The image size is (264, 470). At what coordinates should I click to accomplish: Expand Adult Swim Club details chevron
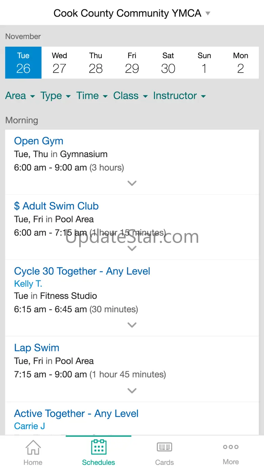tap(132, 248)
